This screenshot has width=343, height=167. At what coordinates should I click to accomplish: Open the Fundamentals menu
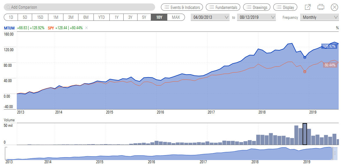pyautogui.click(x=223, y=7)
